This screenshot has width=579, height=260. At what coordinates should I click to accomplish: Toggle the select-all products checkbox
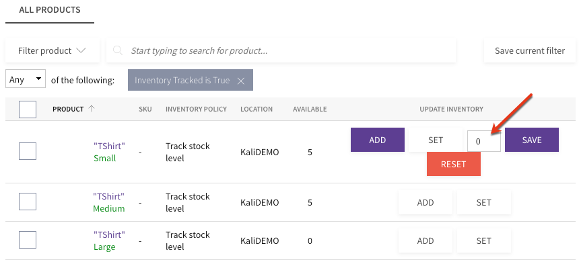point(28,110)
